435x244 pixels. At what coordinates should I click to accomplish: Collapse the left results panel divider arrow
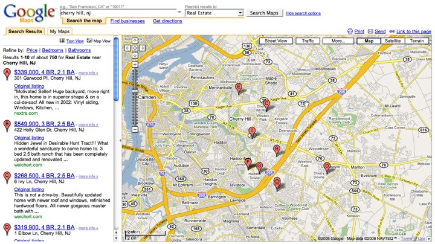121,141
